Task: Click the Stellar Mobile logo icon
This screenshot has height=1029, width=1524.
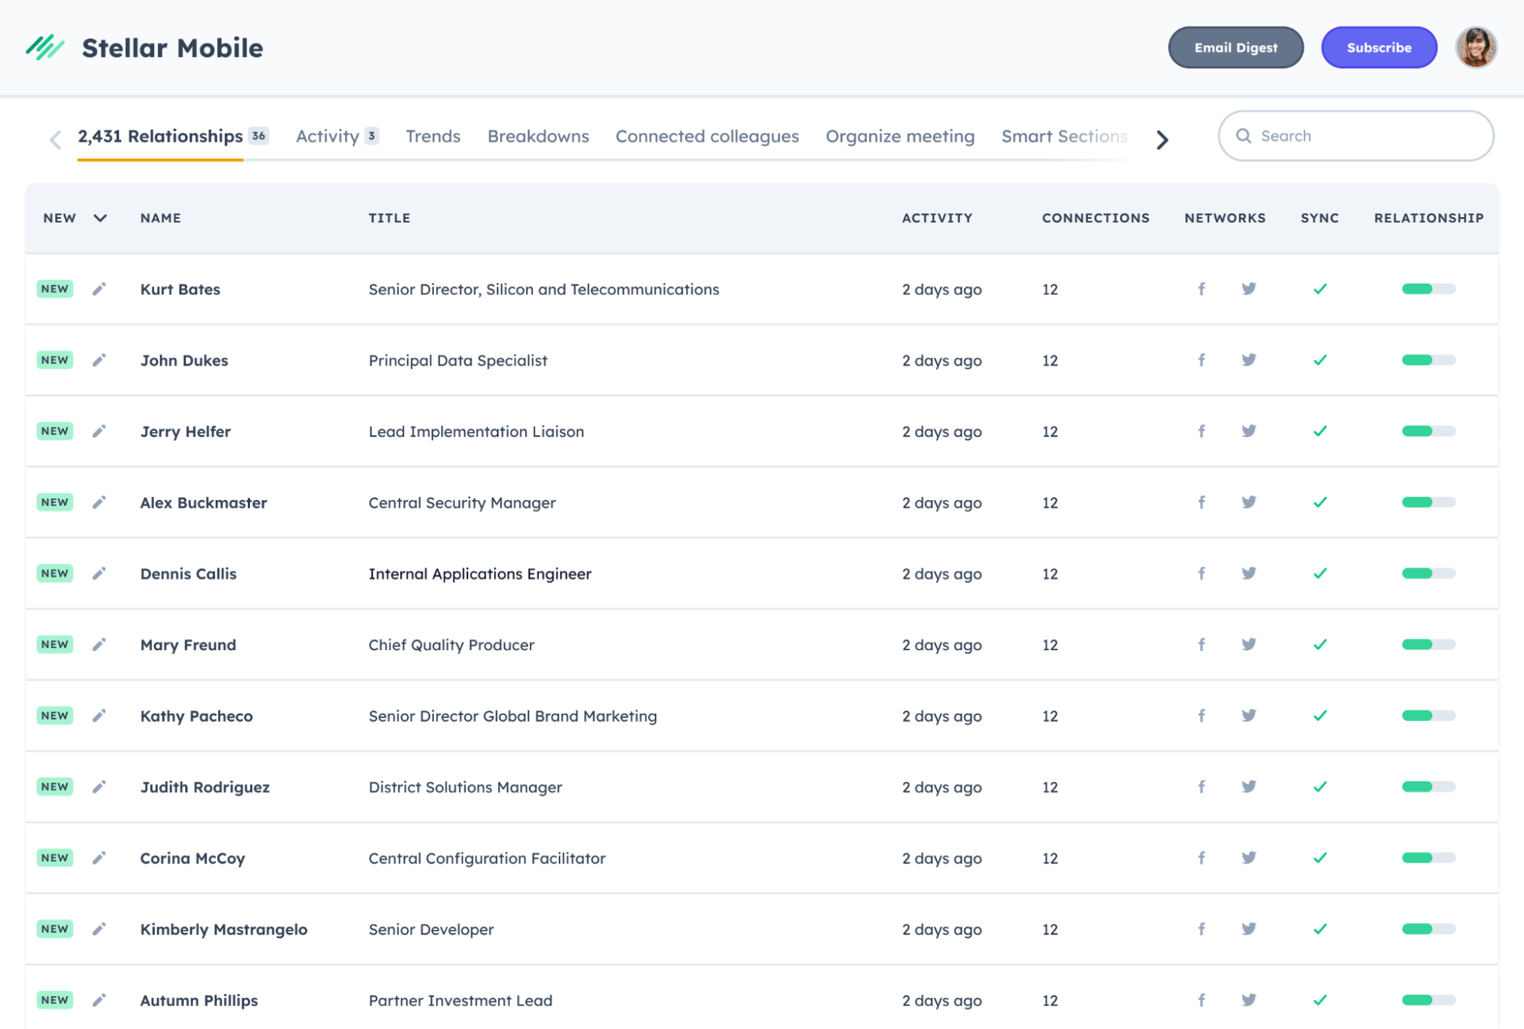Action: [x=46, y=47]
